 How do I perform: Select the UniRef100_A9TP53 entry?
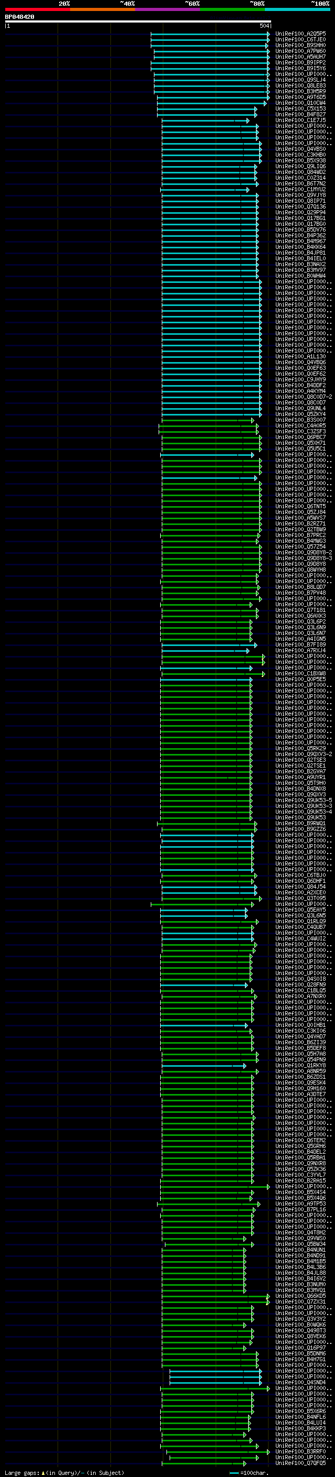pyautogui.click(x=300, y=1204)
